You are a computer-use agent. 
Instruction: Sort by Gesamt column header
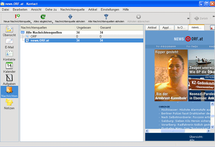point(121,28)
